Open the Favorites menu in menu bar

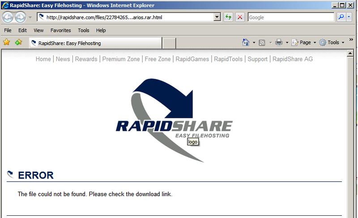pyautogui.click(x=60, y=30)
